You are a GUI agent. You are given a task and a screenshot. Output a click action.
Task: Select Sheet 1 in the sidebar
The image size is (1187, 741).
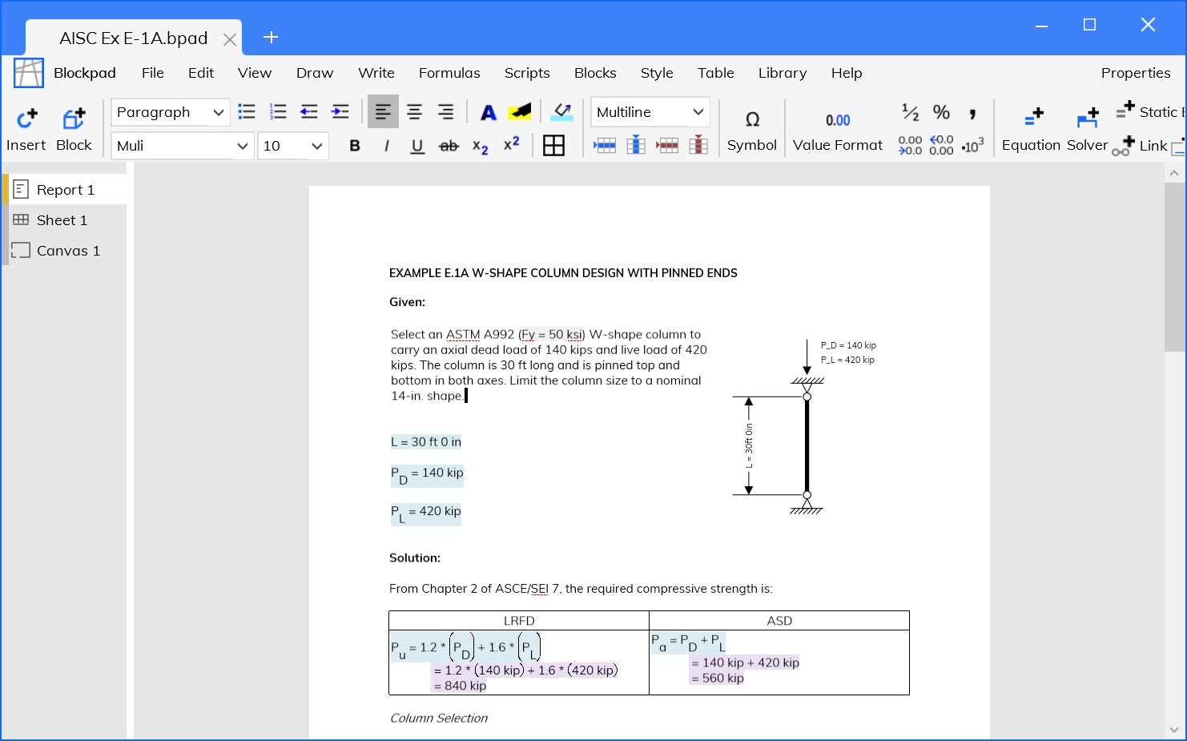pyautogui.click(x=62, y=220)
